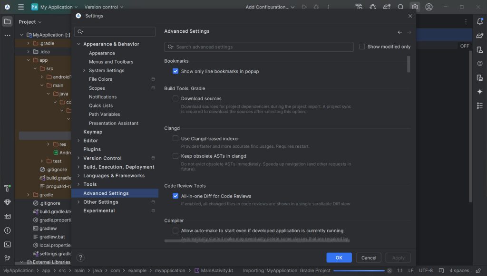Enable the Download sources checkbox
Screen dimensions: 487x276
[x=175, y=98]
